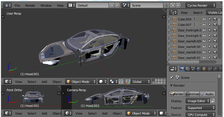
Task: Open the Render menu in top bar
Action: [30, 6]
